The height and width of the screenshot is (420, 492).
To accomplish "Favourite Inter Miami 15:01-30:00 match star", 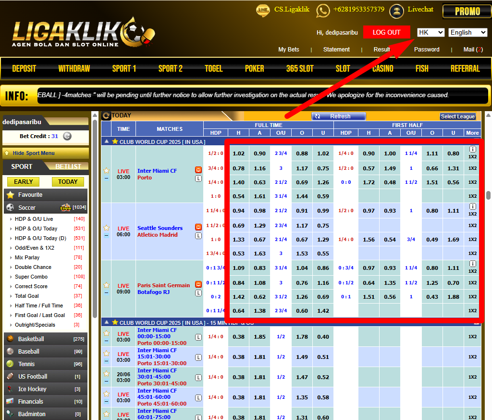I will click(x=106, y=354).
